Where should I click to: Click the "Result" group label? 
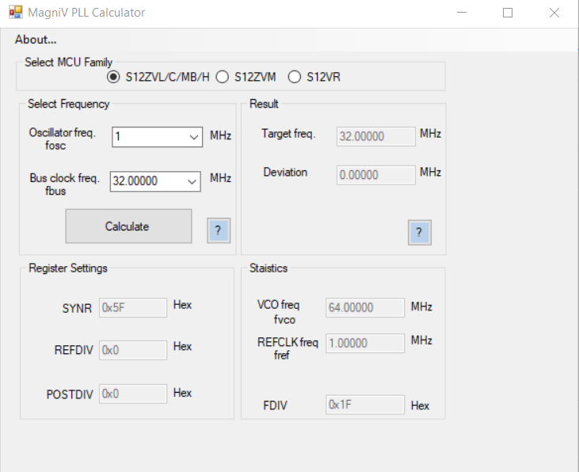(264, 104)
